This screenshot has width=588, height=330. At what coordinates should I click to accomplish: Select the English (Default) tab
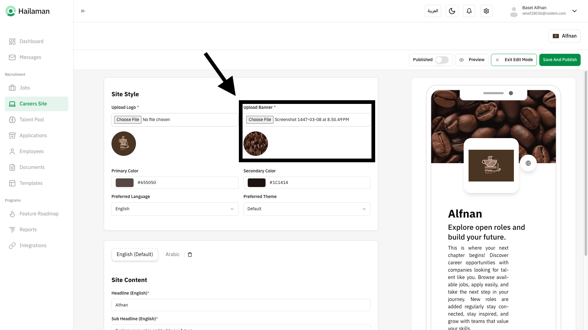[135, 255]
